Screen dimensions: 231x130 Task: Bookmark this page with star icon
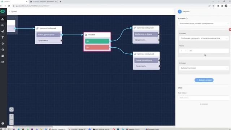point(213,6)
